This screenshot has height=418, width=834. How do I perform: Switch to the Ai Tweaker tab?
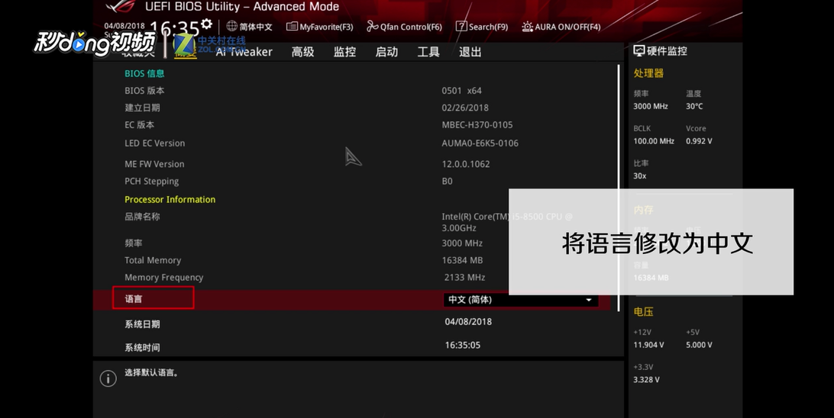[244, 52]
